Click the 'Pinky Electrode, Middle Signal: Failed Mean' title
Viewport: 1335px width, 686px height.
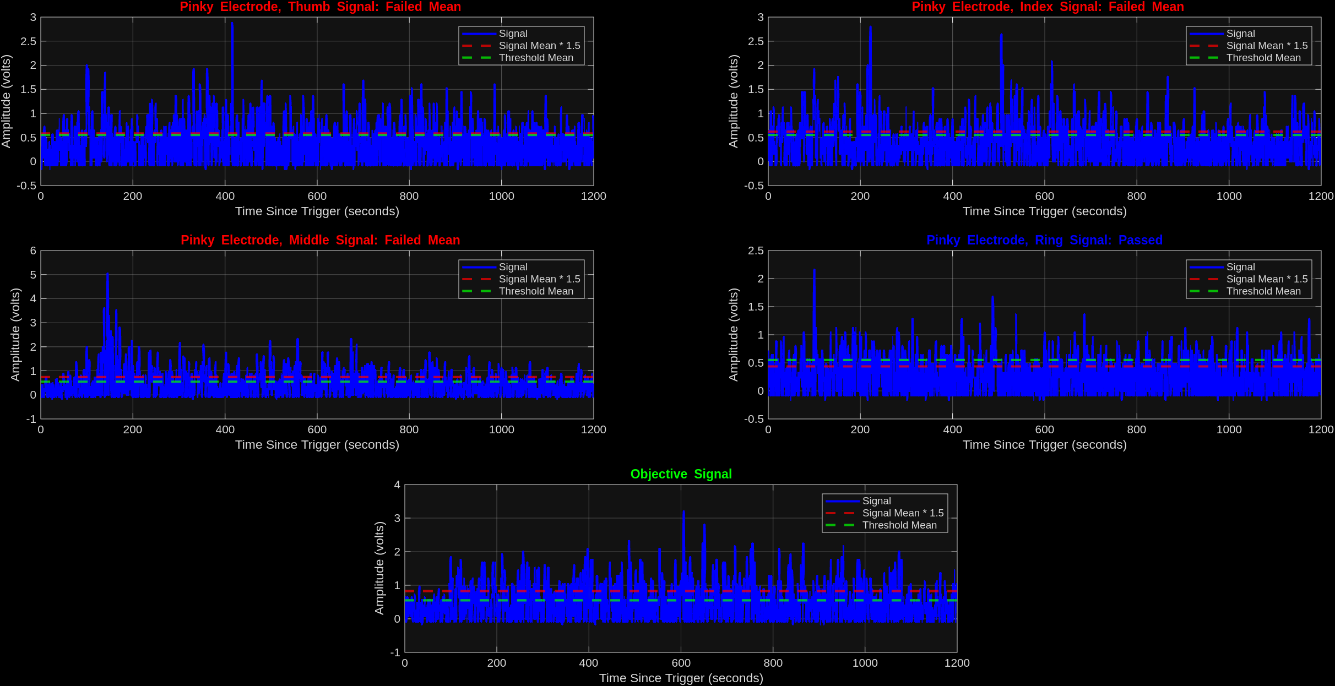(x=320, y=241)
